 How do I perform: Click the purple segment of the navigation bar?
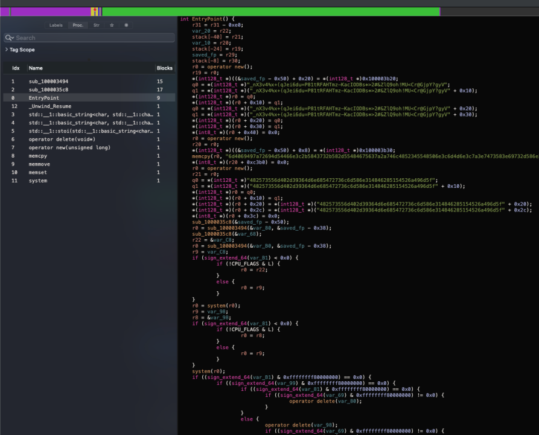tap(51, 11)
